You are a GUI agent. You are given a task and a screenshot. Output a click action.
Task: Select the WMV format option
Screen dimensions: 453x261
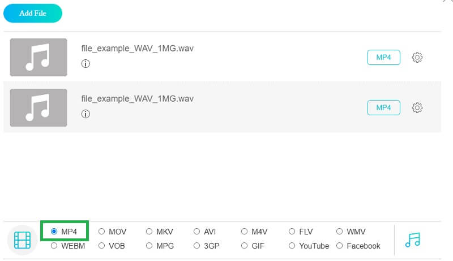(340, 232)
